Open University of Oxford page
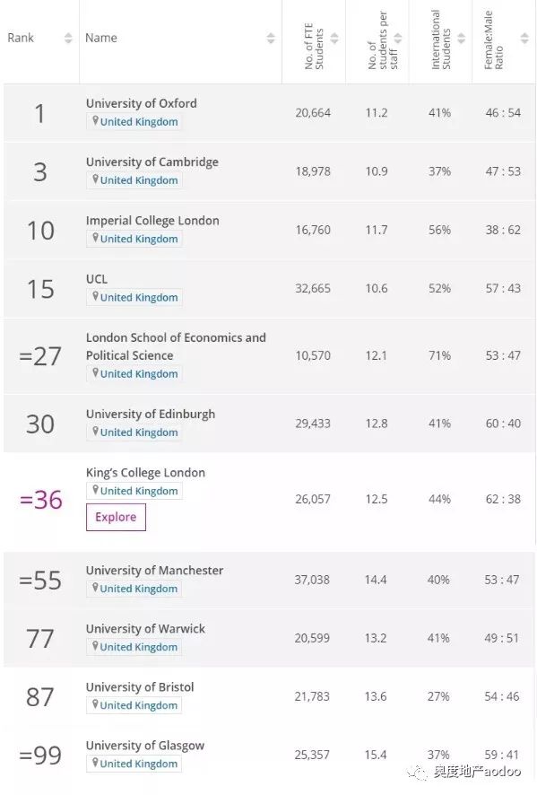This screenshot has height=795, width=537. 142,103
